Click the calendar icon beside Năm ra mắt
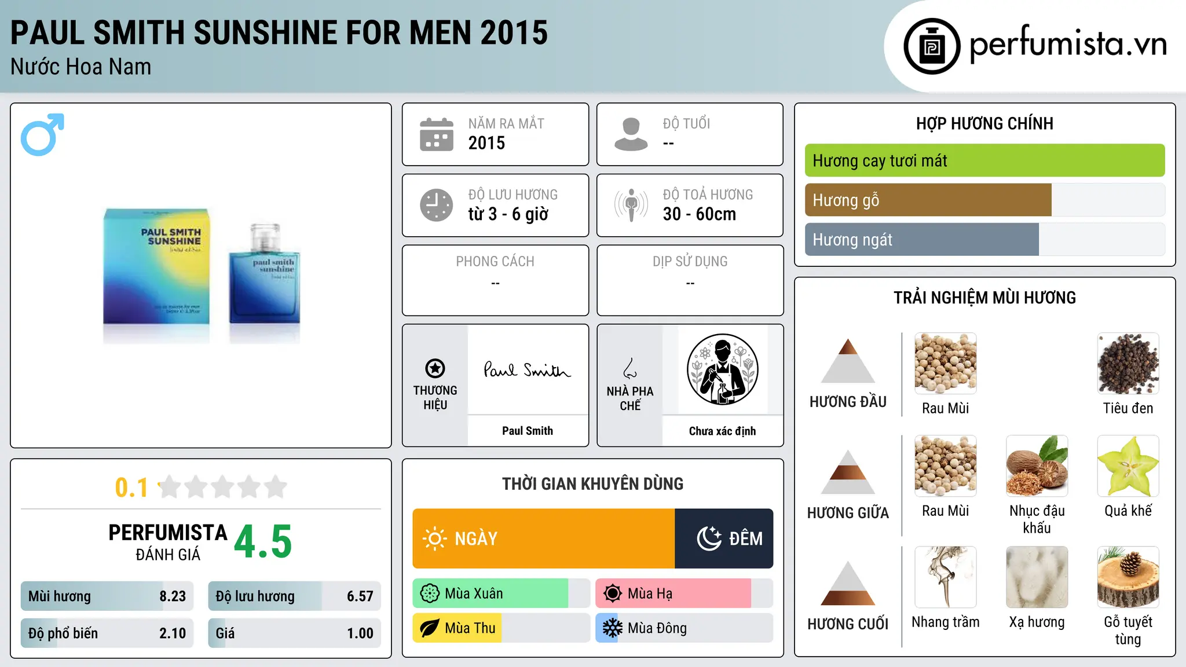The height and width of the screenshot is (667, 1186). click(437, 134)
